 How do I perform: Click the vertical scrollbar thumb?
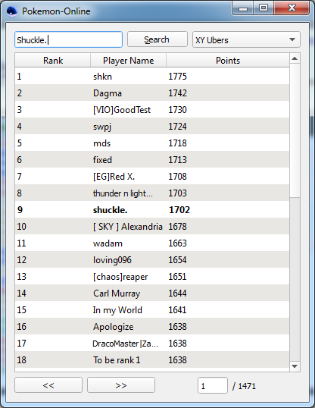(x=295, y=130)
